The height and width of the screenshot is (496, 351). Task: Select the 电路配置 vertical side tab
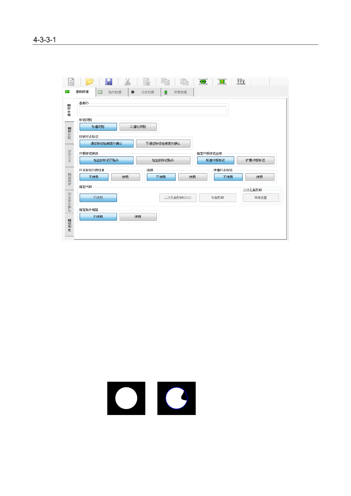pos(70,179)
